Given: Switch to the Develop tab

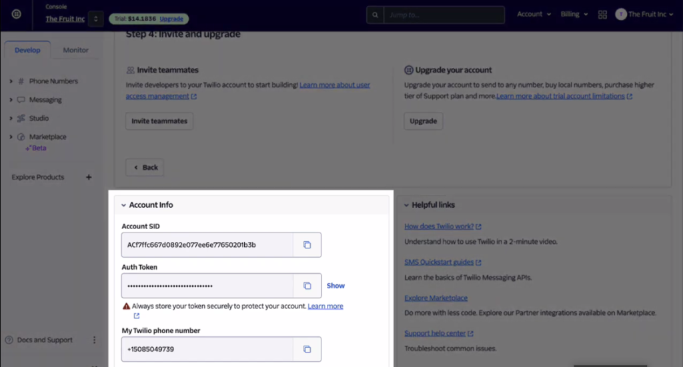Looking at the screenshot, I should pos(27,50).
